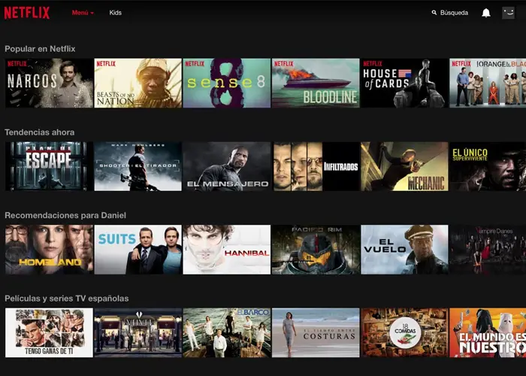
Task: Open notifications bell icon
Action: tap(486, 13)
